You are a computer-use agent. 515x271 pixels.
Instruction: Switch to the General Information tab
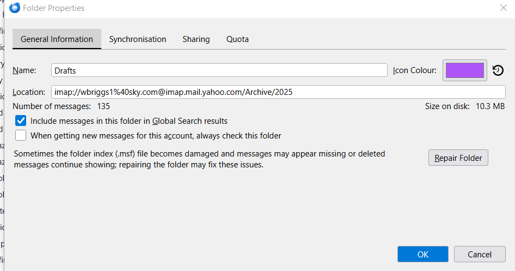[57, 39]
